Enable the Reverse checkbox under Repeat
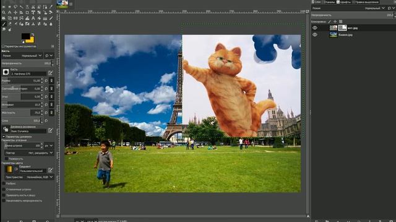 pyautogui.click(x=6, y=159)
